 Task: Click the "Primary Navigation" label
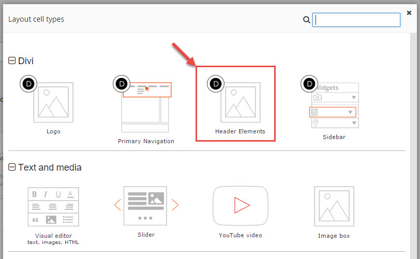pyautogui.click(x=146, y=141)
